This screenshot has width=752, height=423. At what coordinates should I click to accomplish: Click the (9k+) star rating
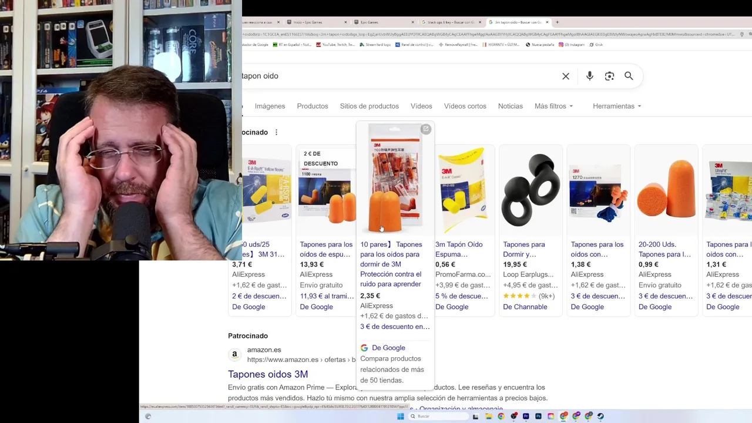tap(529, 296)
